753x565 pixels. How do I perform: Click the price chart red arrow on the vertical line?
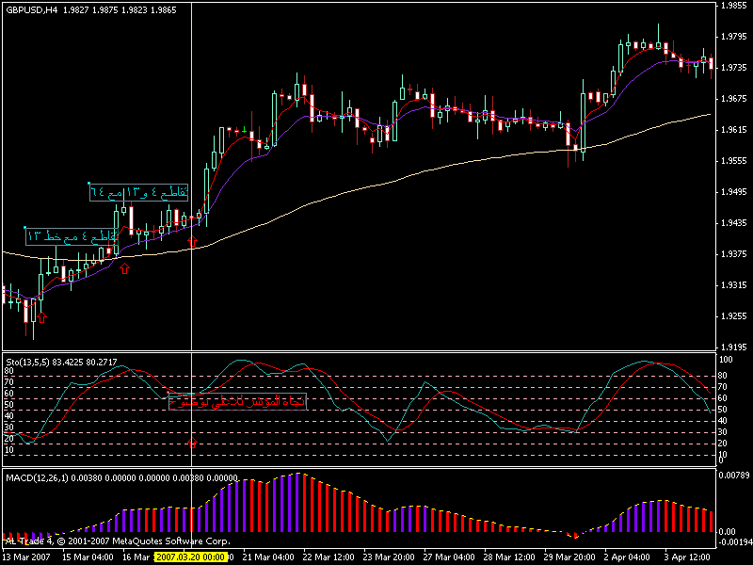pos(192,241)
